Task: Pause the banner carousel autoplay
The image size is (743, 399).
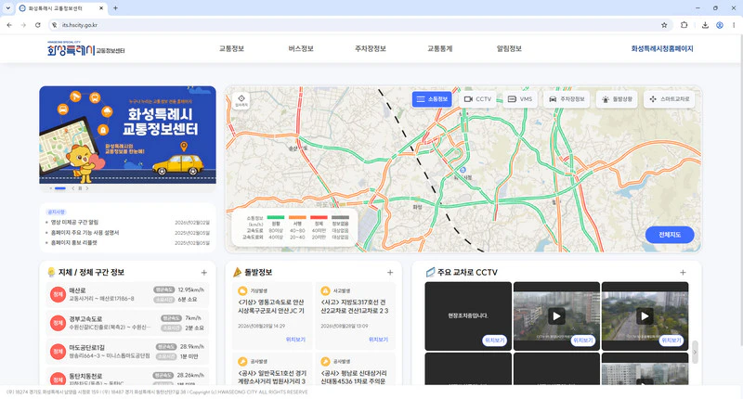Action: click(x=80, y=188)
